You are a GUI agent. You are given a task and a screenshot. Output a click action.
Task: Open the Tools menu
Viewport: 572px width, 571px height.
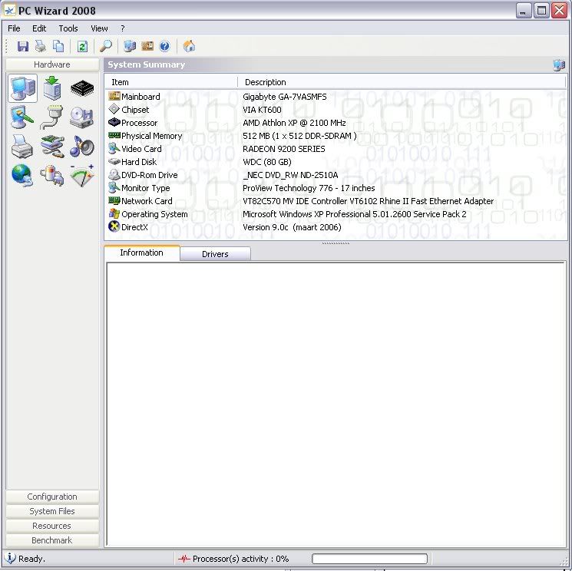[x=68, y=28]
